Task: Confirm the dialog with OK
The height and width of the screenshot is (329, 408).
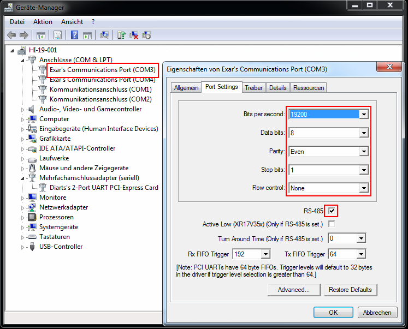Action: (333, 313)
